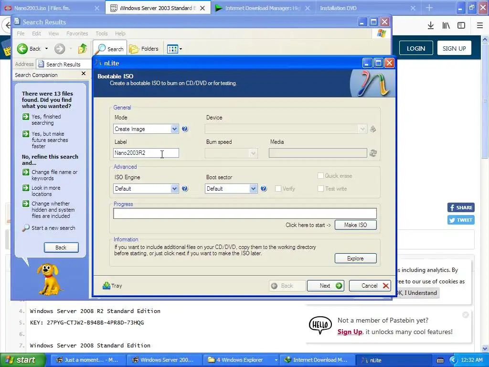Open the Tools menu in Search Results
The image size is (489, 367).
click(x=102, y=33)
